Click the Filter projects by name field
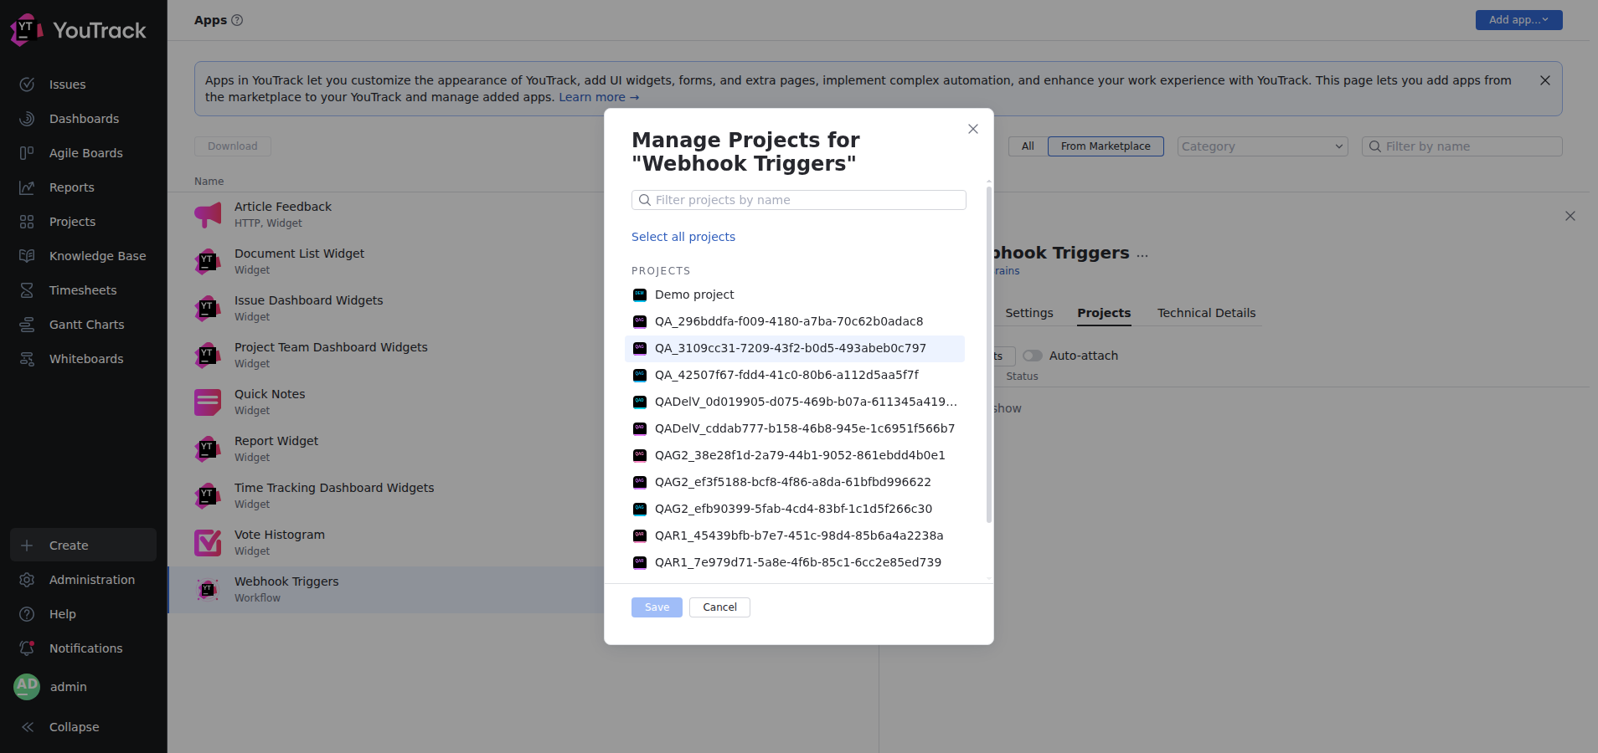 pos(799,200)
